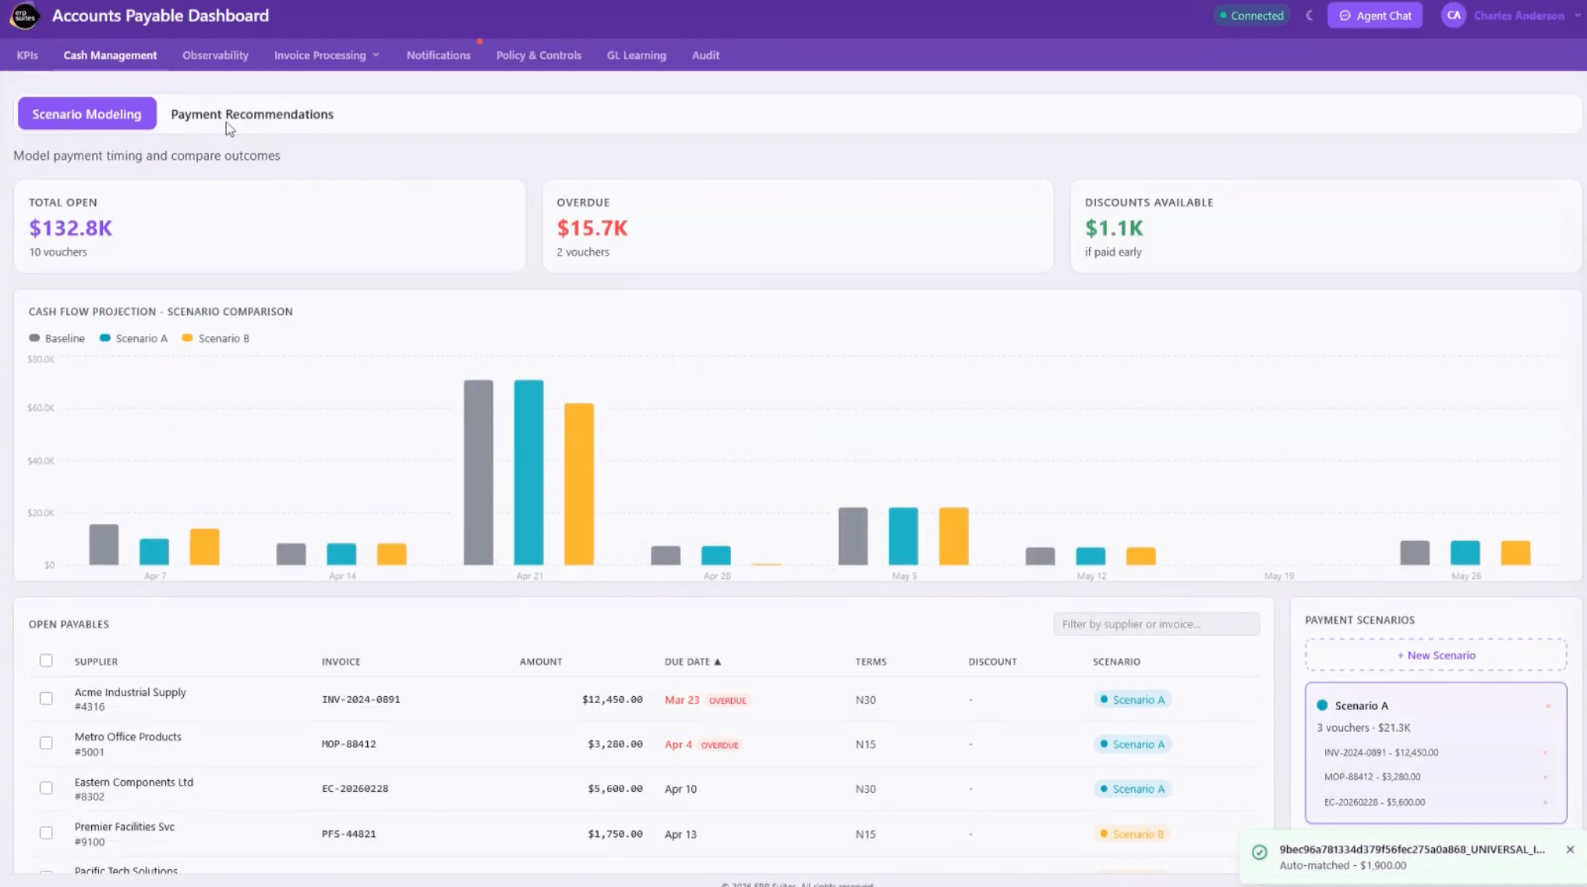The image size is (1587, 887).
Task: Switch to Payment Recommendations sub-tab
Action: coord(252,115)
